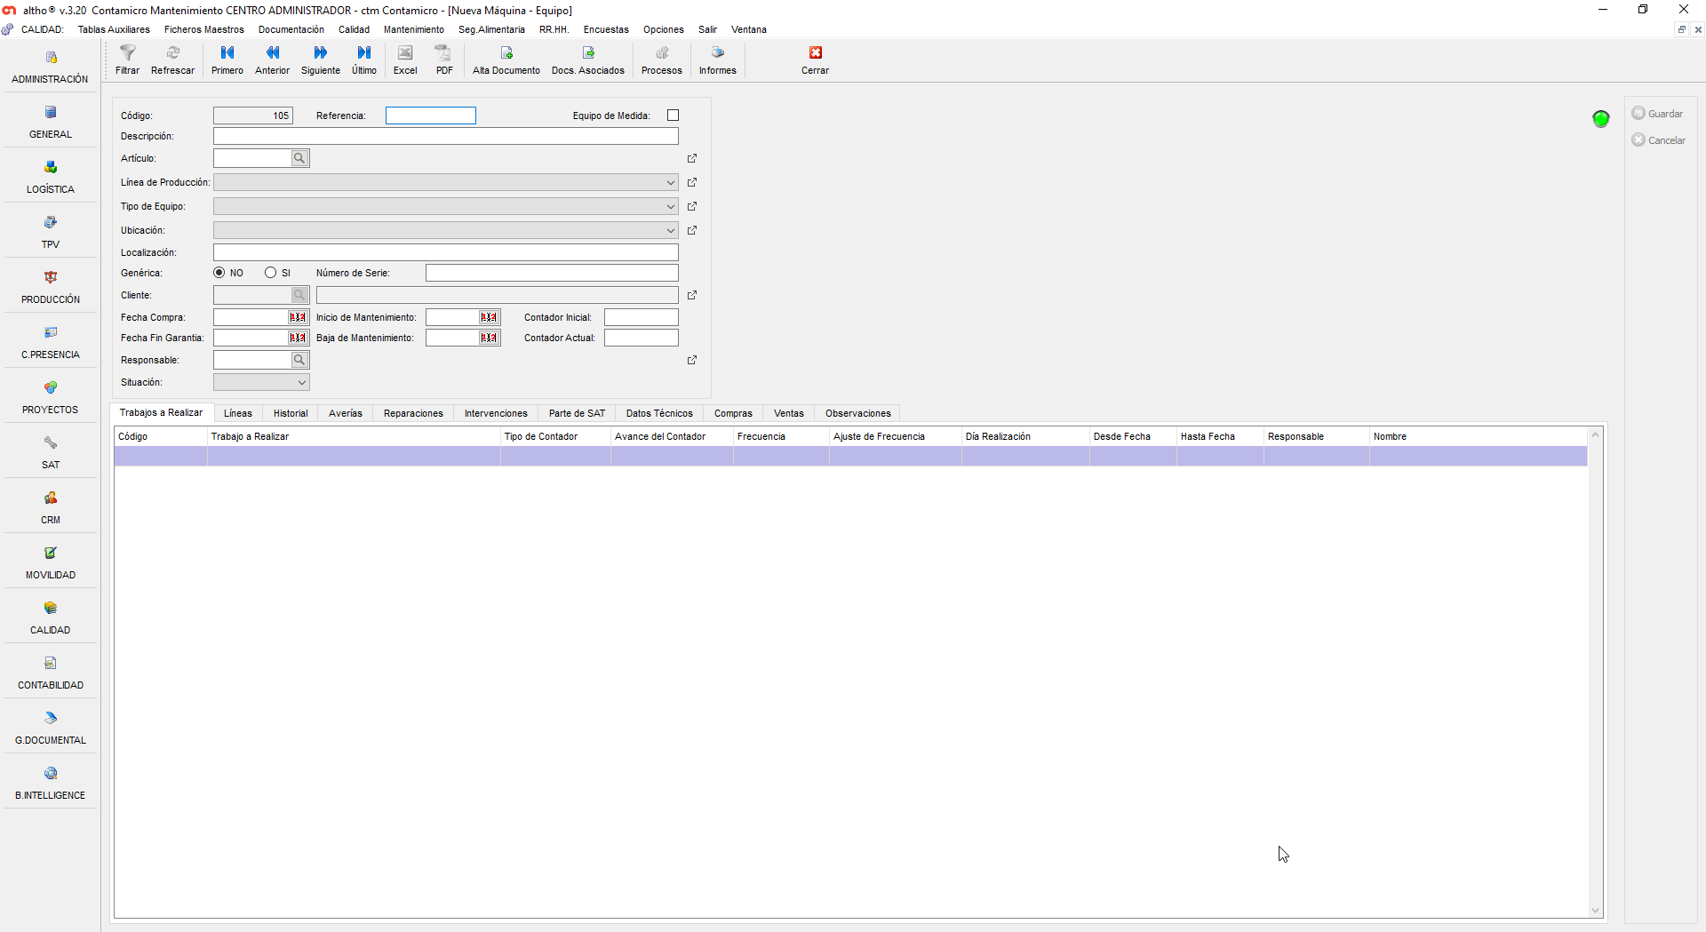The height and width of the screenshot is (932, 1706).
Task: Expand the Línea de Producción dropdown
Action: 670,182
